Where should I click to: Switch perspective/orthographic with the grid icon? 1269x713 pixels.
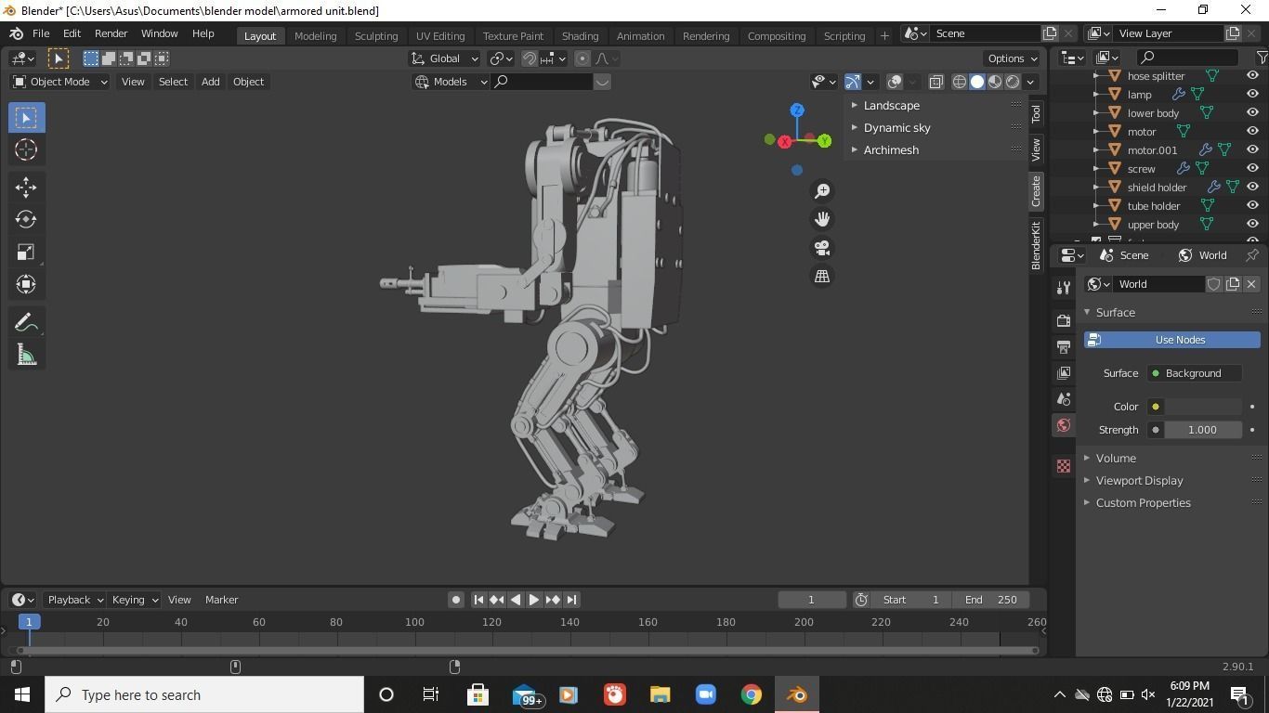822,277
